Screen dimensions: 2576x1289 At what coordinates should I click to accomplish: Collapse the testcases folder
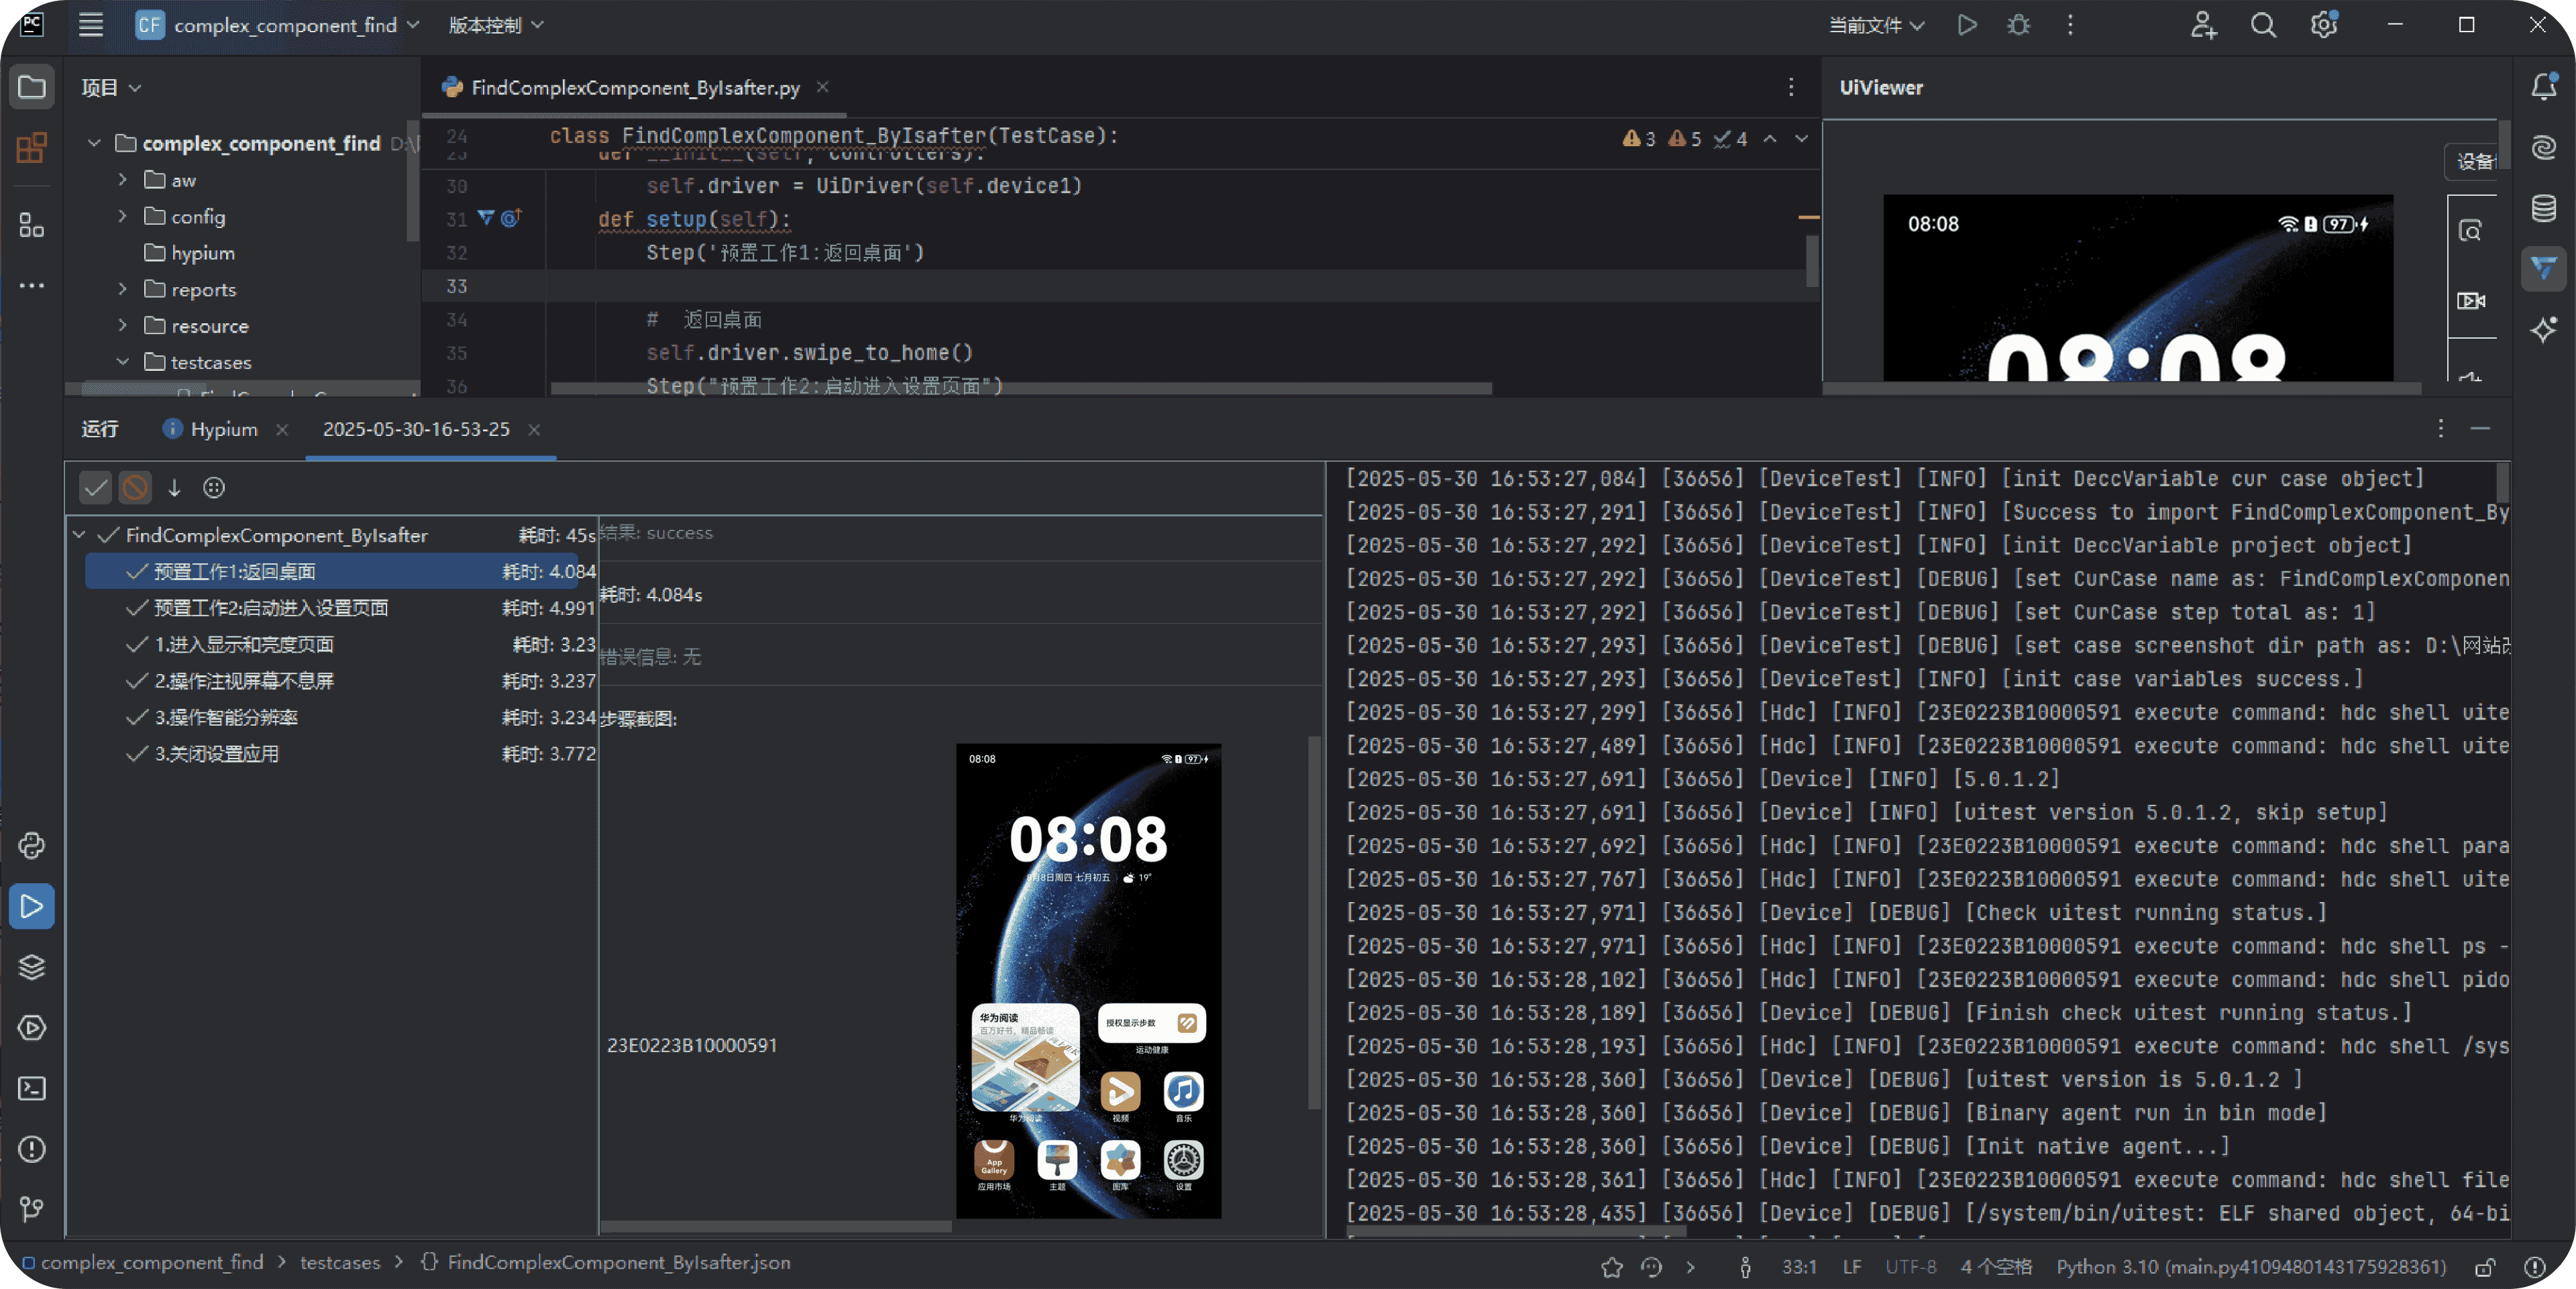click(x=122, y=361)
